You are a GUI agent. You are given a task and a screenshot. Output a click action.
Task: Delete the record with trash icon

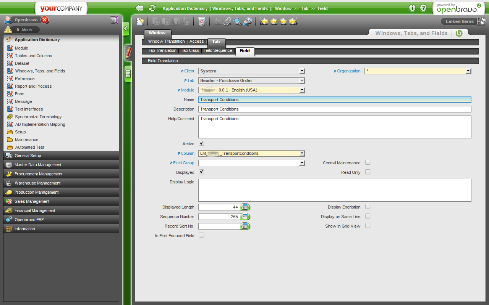(202, 21)
